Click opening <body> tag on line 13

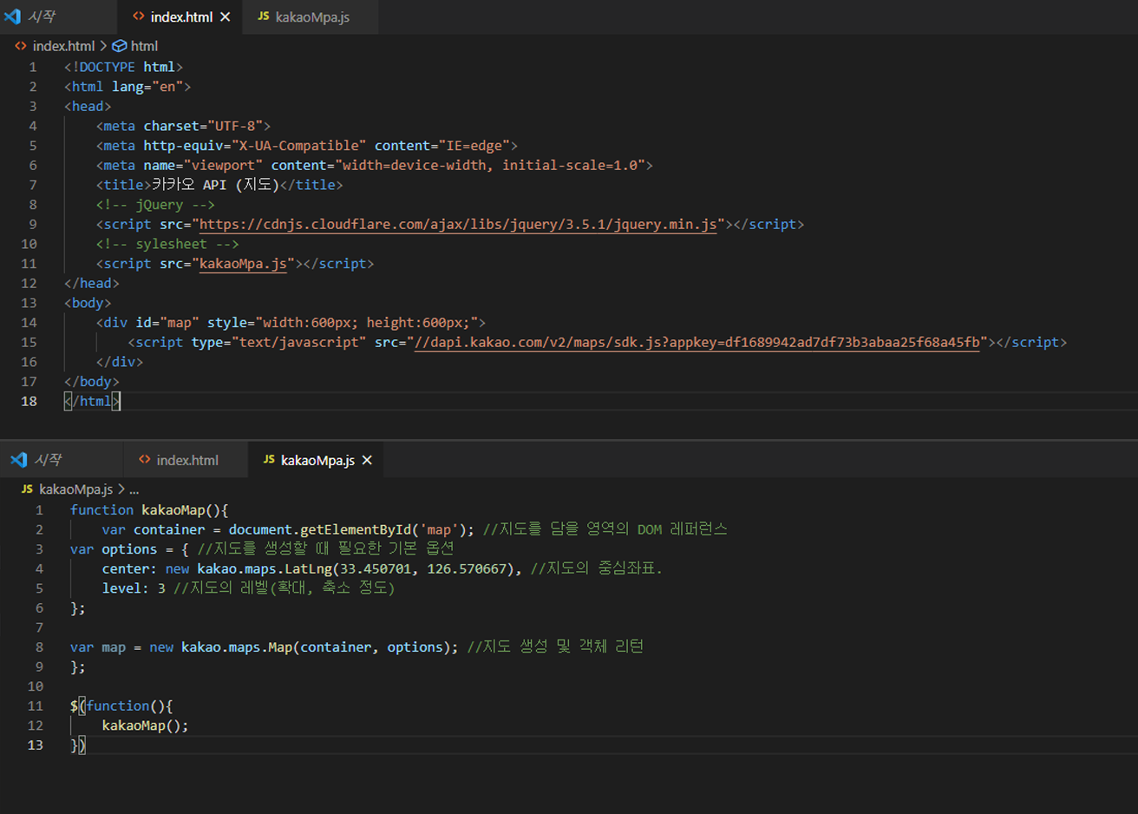tap(88, 304)
